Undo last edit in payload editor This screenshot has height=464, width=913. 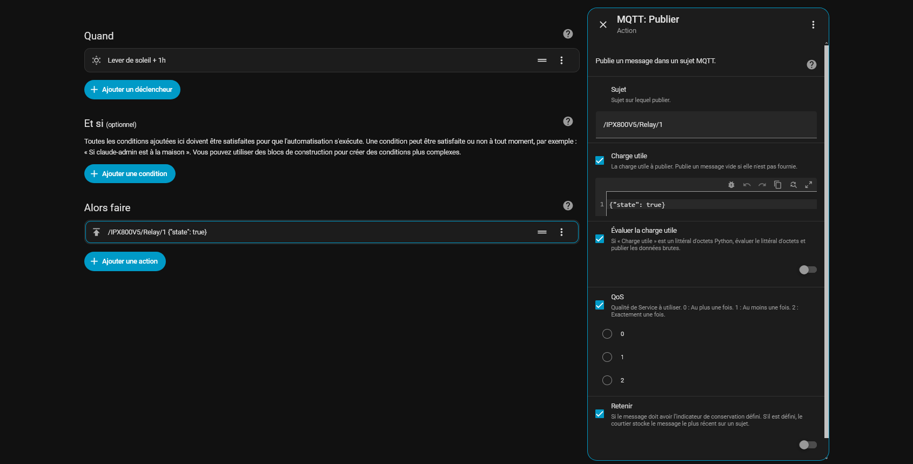(x=747, y=185)
